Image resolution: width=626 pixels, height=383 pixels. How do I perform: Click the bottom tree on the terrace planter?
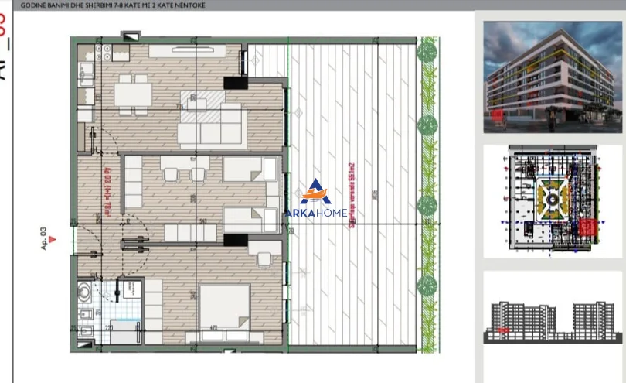pyautogui.click(x=427, y=286)
